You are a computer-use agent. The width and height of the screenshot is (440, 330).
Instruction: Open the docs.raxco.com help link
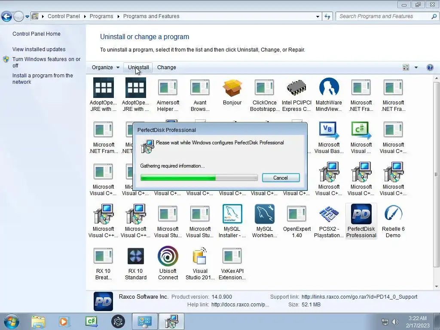pos(240,305)
